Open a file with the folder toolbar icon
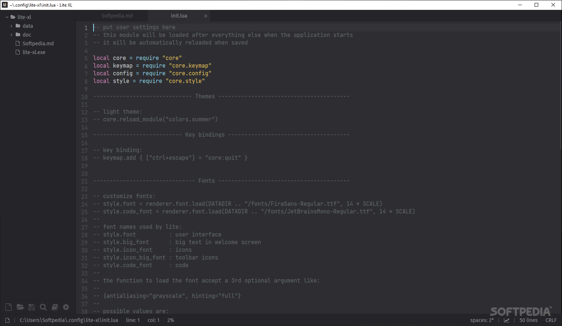The height and width of the screenshot is (326, 562). pyautogui.click(x=20, y=307)
